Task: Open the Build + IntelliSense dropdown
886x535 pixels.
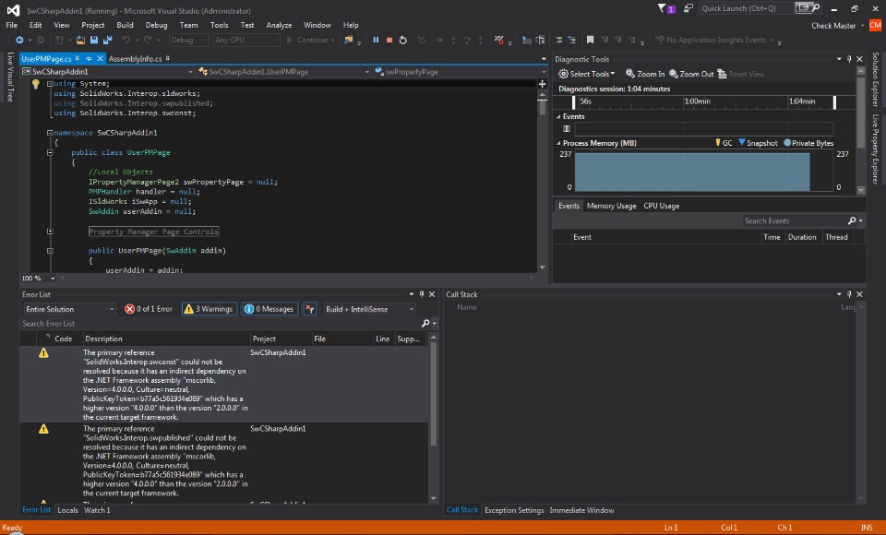Action: tap(369, 309)
